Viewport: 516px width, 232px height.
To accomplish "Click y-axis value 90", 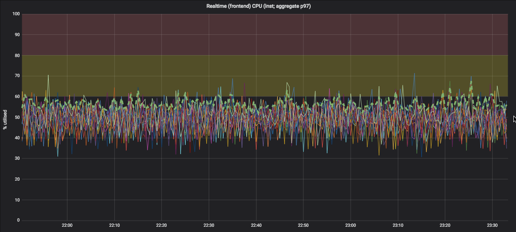I will click(17, 34).
